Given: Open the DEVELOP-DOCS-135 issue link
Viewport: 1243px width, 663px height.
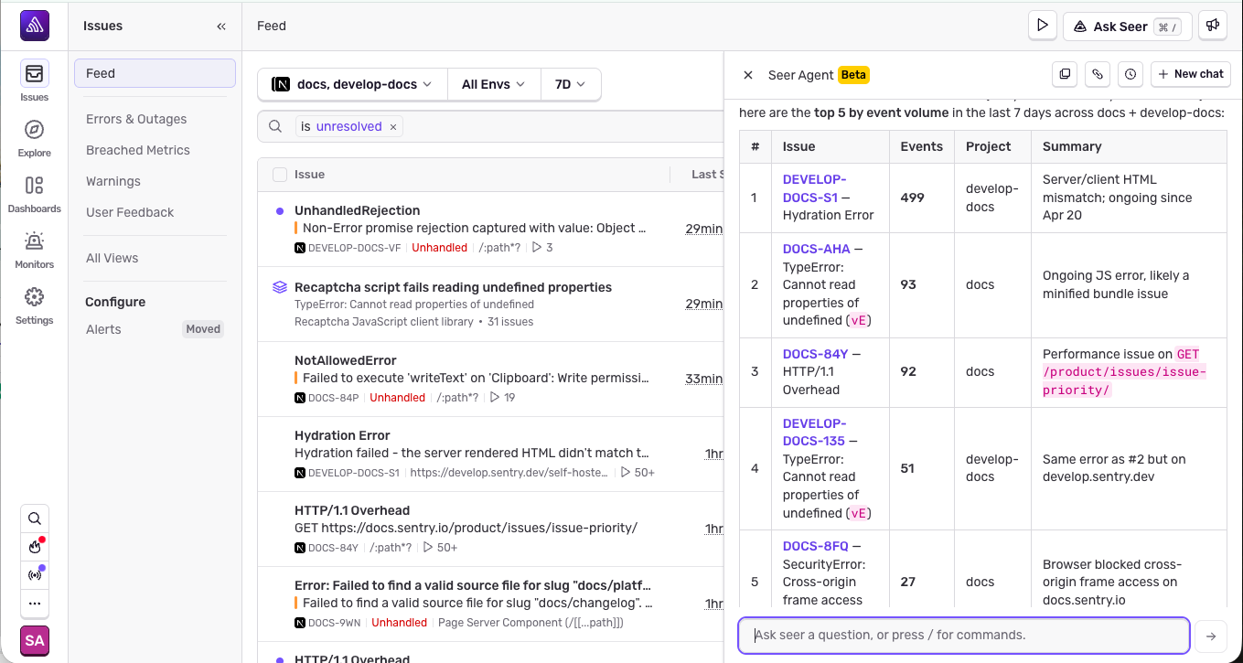Looking at the screenshot, I should [x=815, y=433].
